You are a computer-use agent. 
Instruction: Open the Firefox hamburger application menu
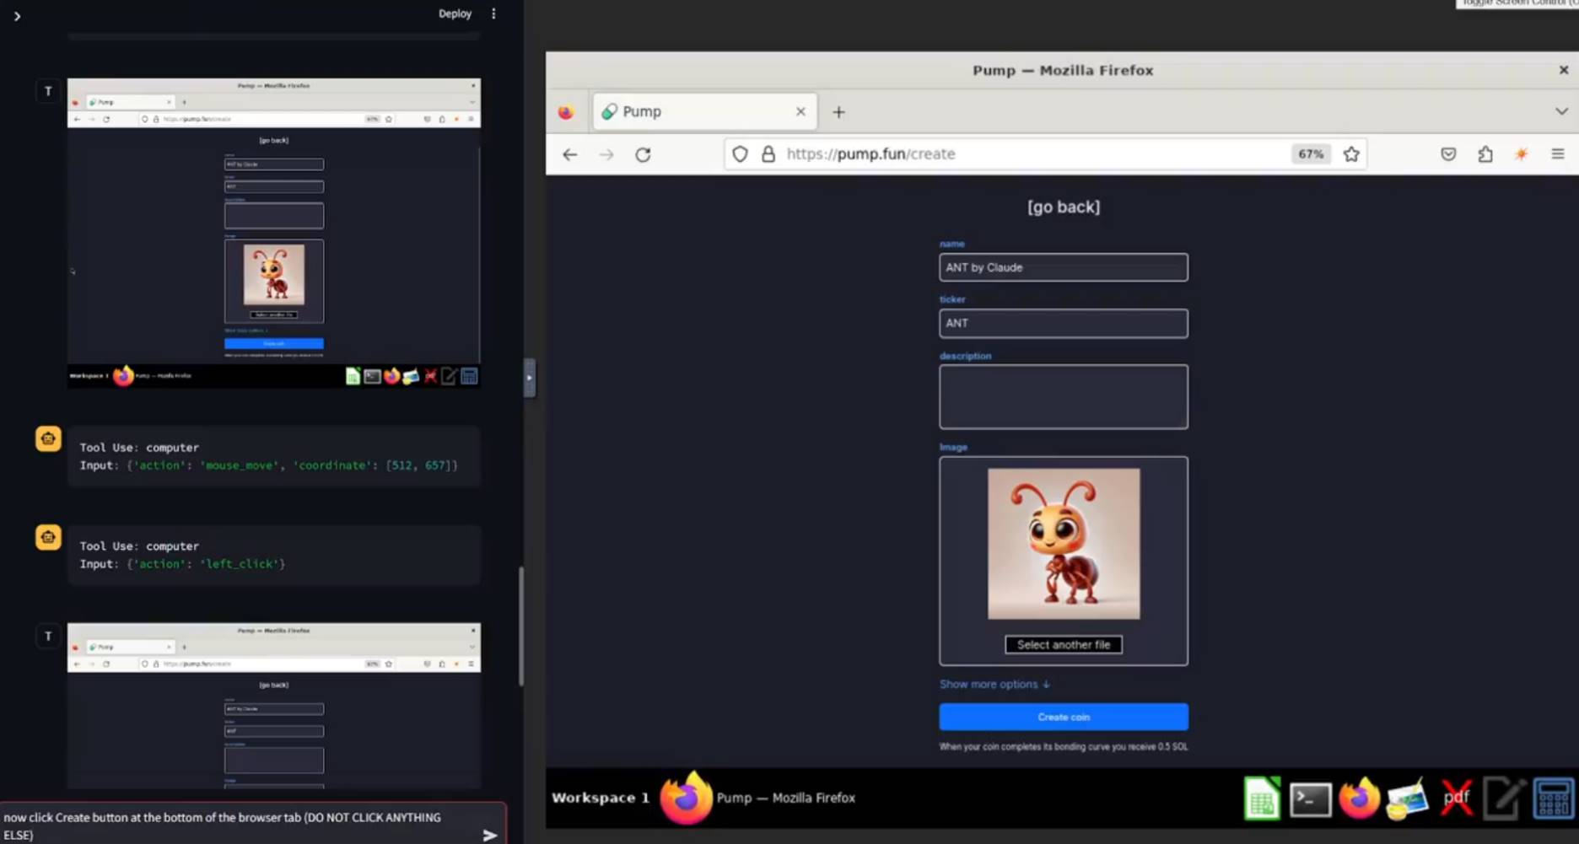pyautogui.click(x=1557, y=154)
